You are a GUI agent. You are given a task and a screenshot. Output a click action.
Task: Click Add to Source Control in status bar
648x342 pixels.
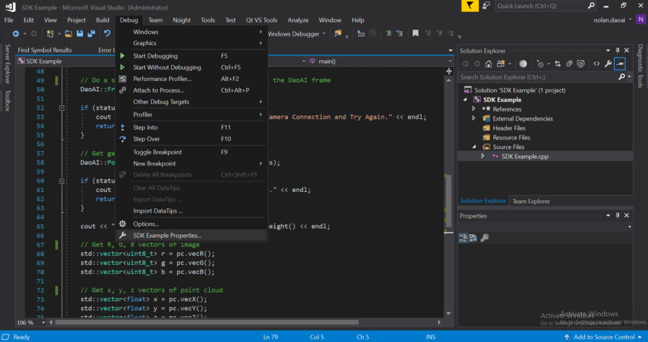pyautogui.click(x=604, y=337)
